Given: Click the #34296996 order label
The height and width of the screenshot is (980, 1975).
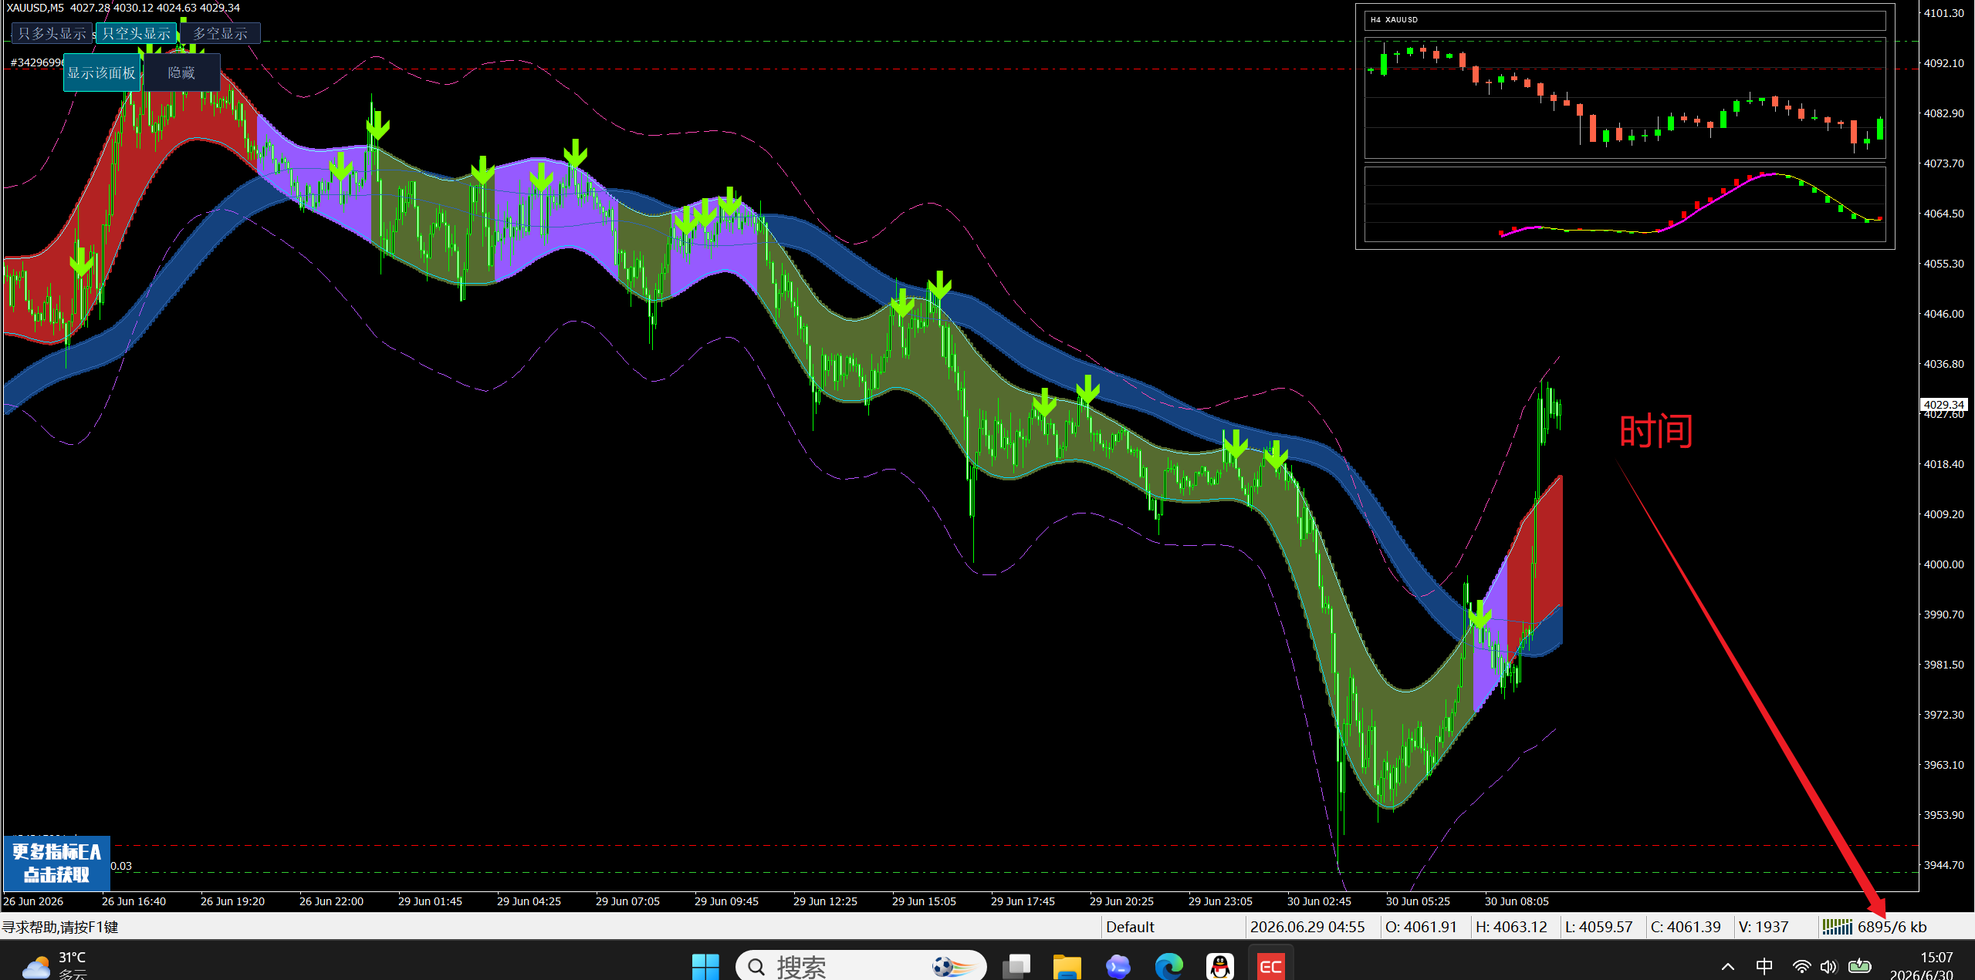Looking at the screenshot, I should [x=36, y=62].
